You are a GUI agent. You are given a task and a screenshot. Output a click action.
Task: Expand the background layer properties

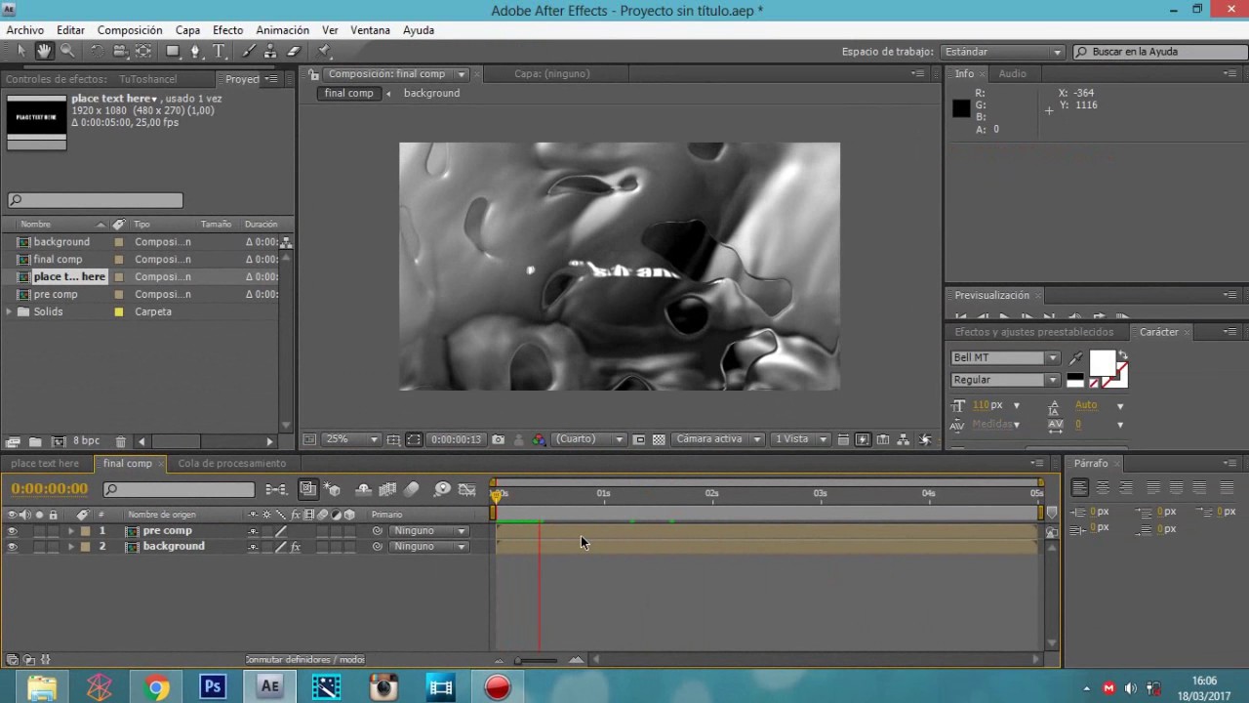pos(70,547)
